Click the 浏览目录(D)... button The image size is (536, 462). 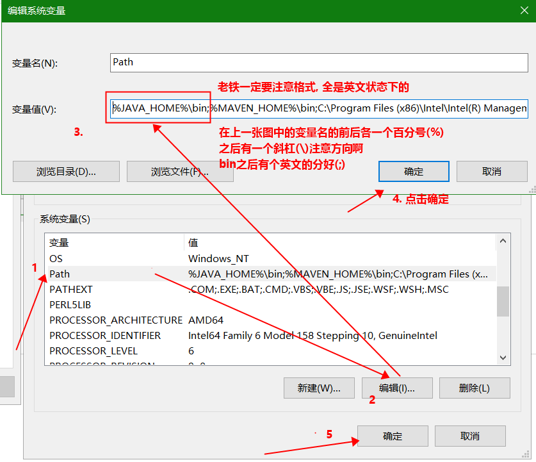pos(67,171)
